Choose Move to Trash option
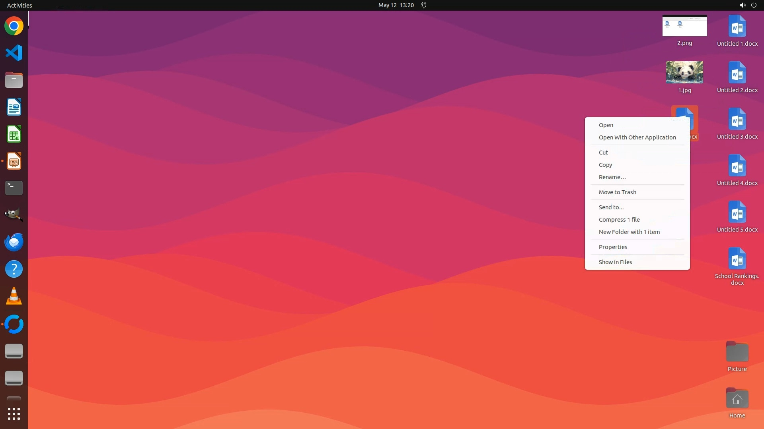 [x=617, y=192]
